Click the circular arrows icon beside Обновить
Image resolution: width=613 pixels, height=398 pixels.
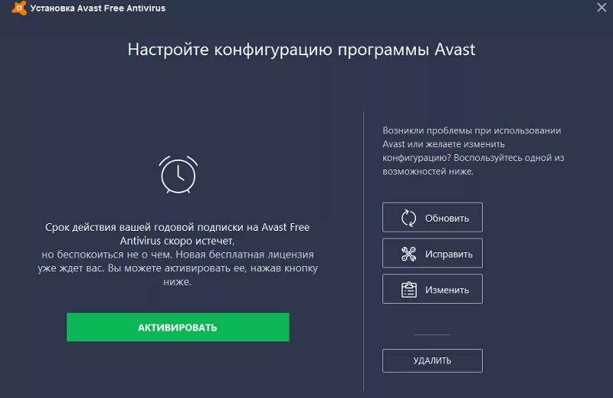pyautogui.click(x=408, y=218)
